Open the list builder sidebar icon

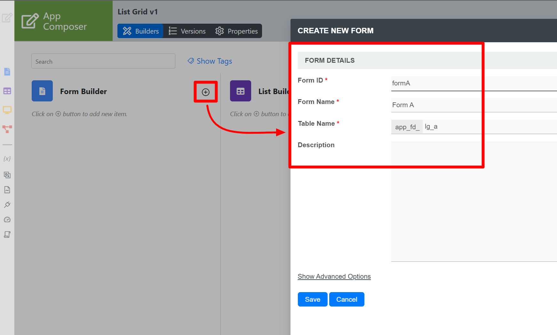pos(7,91)
